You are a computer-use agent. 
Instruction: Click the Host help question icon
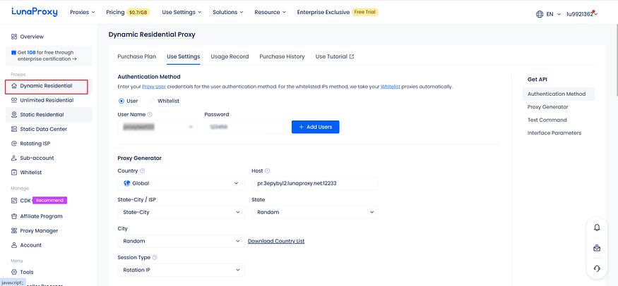click(267, 171)
